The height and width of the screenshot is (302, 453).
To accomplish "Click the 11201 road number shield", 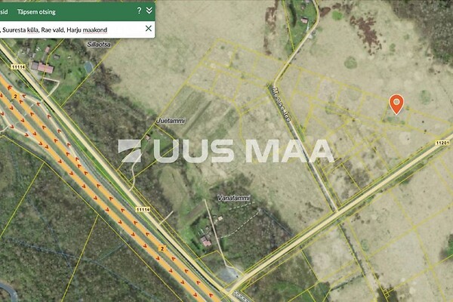I will tap(442, 142).
